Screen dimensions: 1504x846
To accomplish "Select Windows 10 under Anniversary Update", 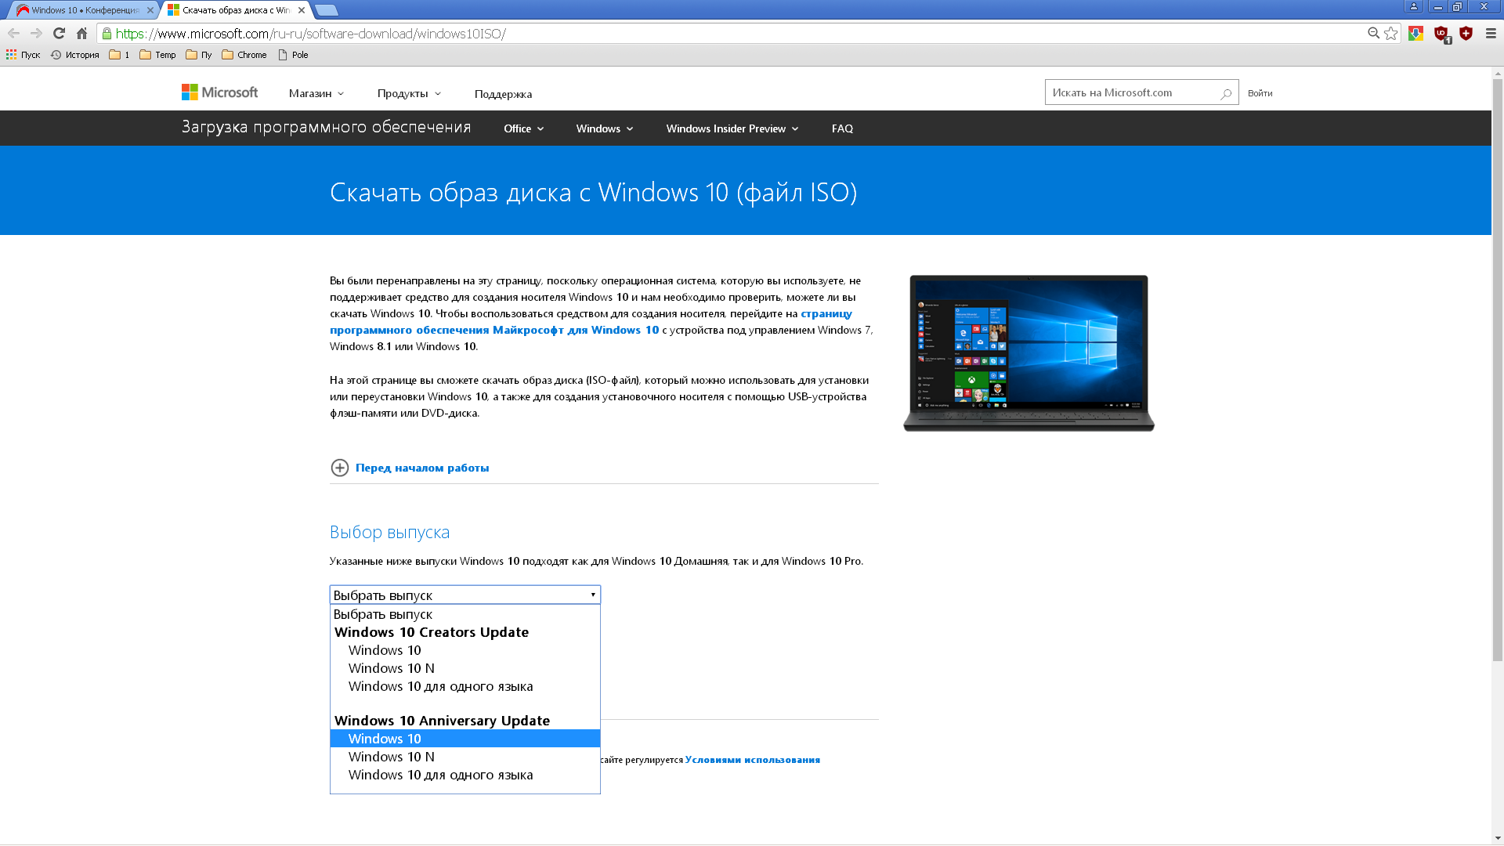I will (385, 739).
